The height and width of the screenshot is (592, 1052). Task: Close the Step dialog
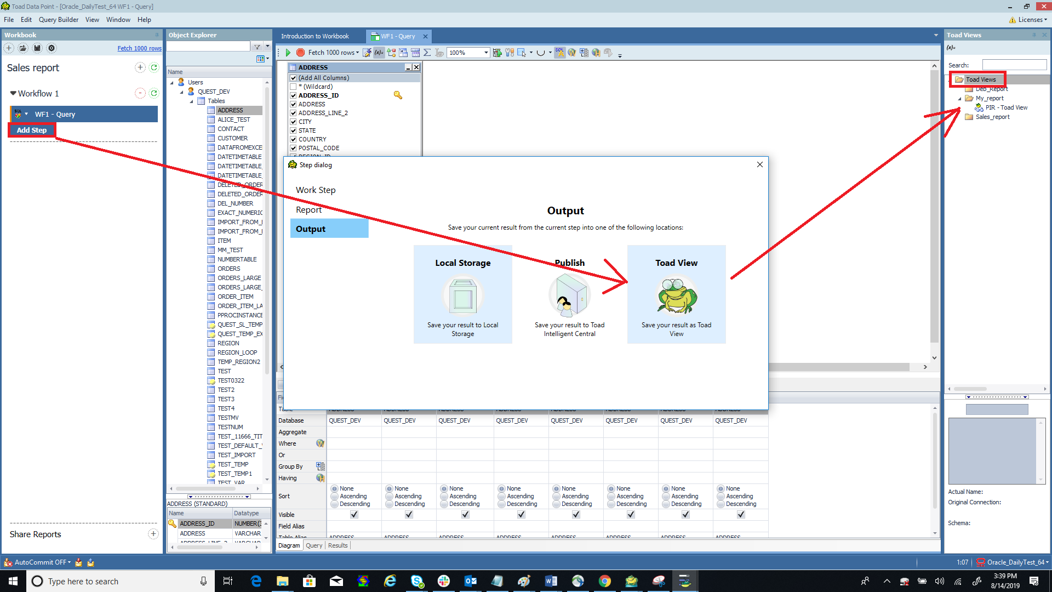(760, 164)
